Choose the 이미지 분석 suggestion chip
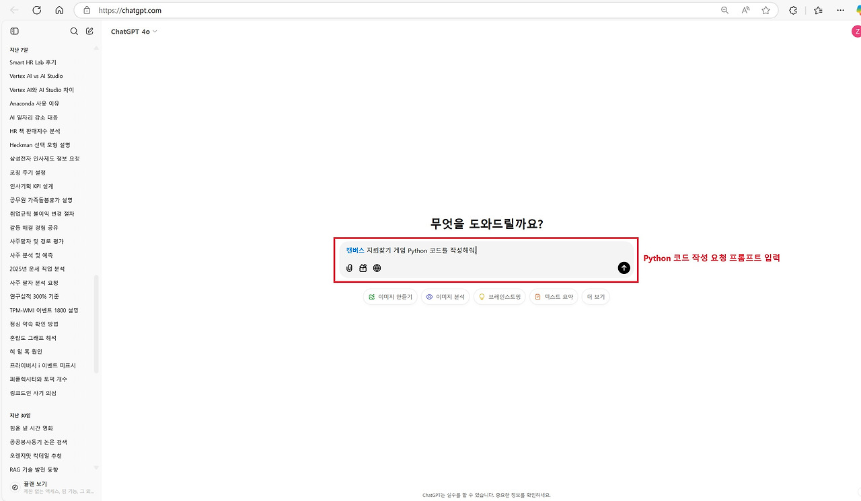Screen dimensions: 861x501 (x=445, y=297)
